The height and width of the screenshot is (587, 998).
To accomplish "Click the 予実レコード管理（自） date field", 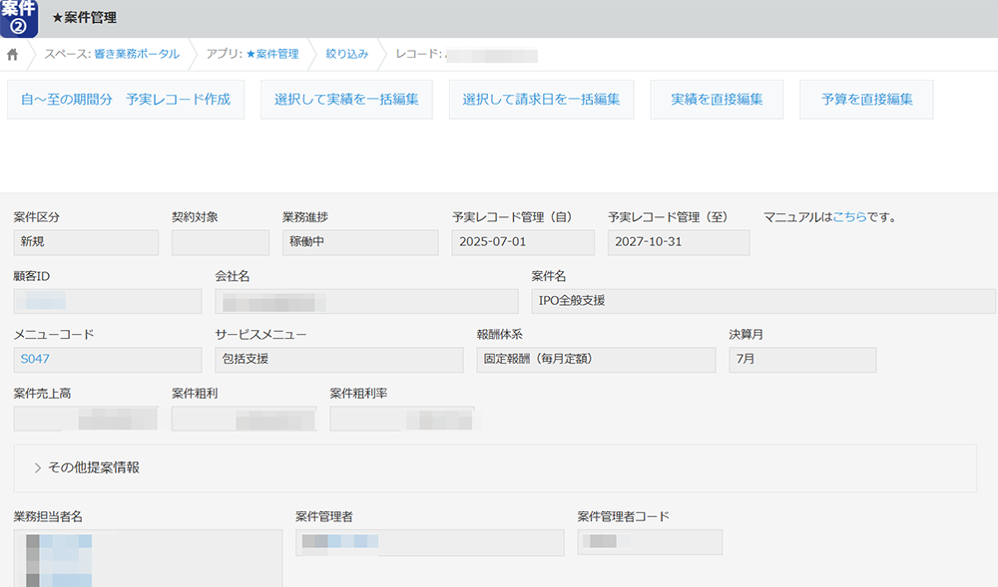I will click(523, 242).
